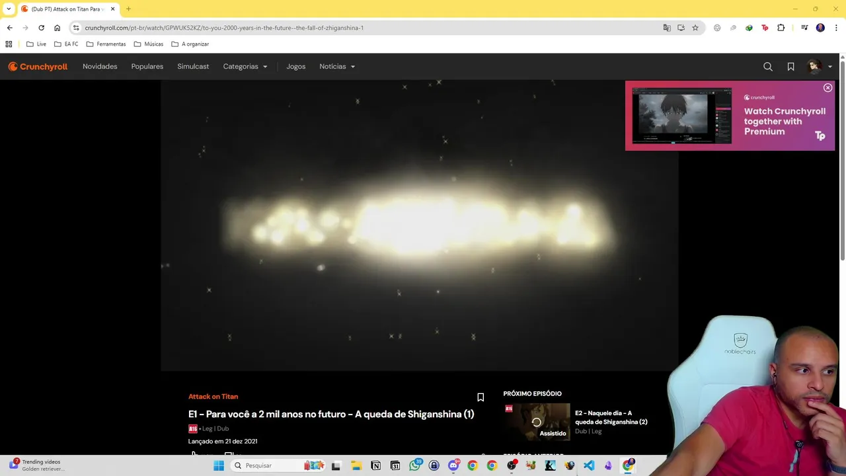Open the Live bookmarks folder
This screenshot has height=476, width=846.
coord(36,44)
